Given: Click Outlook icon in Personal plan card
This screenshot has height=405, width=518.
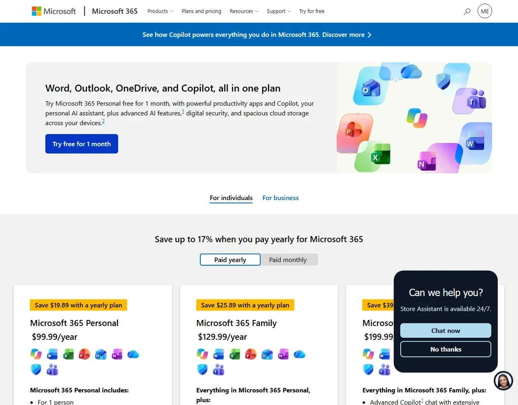Looking at the screenshot, I should click(101, 354).
